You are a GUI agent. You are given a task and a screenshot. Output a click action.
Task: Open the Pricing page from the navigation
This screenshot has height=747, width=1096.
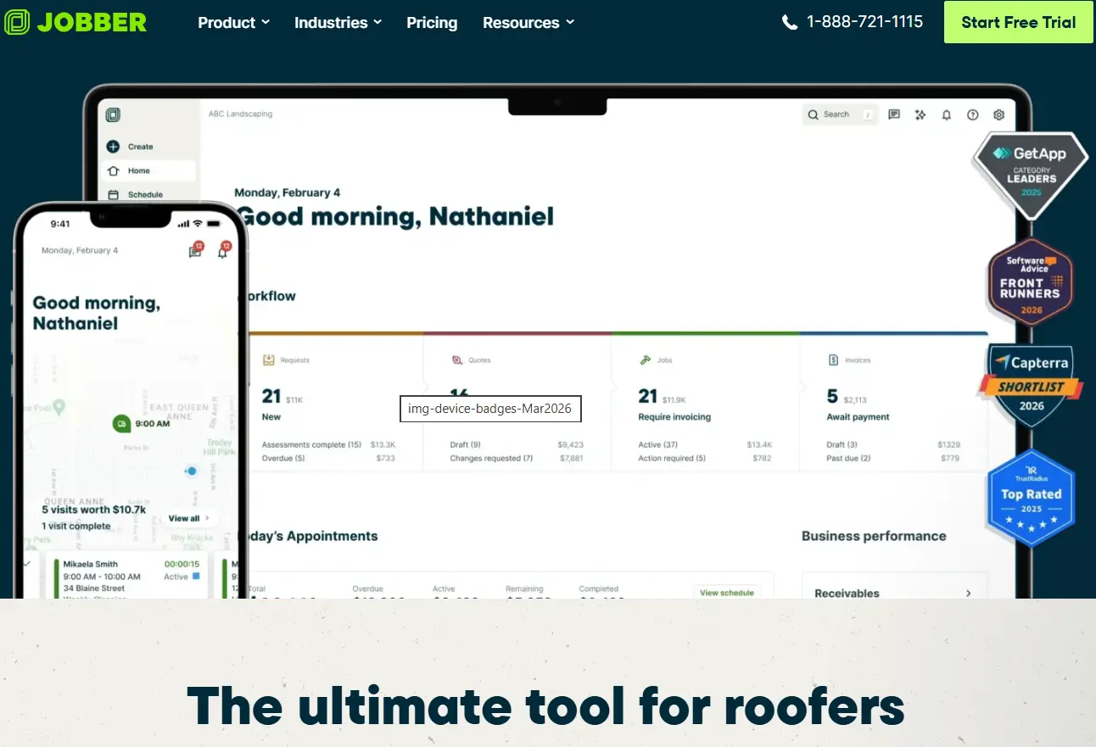432,23
